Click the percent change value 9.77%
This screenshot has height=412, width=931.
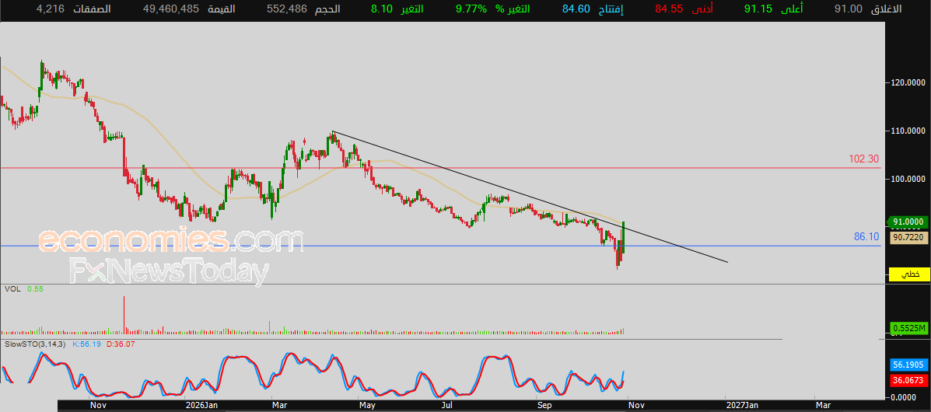[x=473, y=9]
